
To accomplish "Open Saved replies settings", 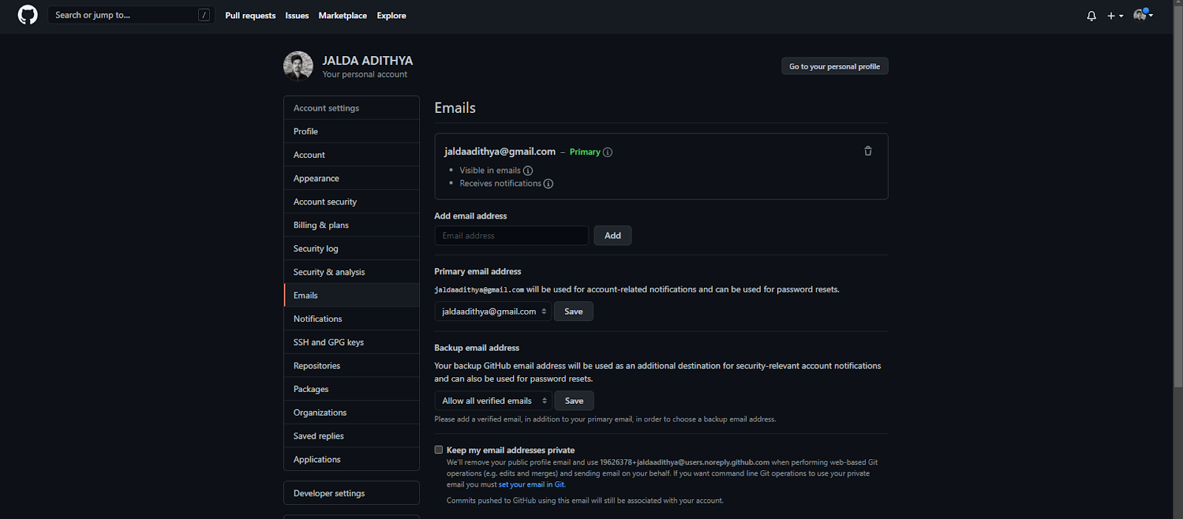I will click(351, 436).
